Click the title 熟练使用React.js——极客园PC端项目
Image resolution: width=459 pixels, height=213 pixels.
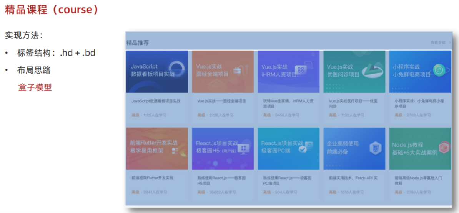(287, 180)
